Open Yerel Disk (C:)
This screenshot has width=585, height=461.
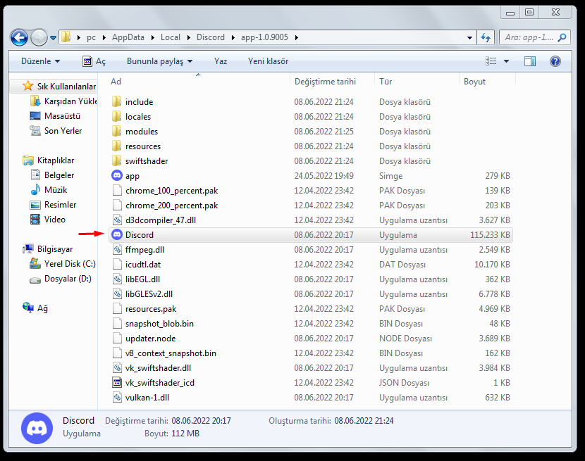tap(63, 264)
